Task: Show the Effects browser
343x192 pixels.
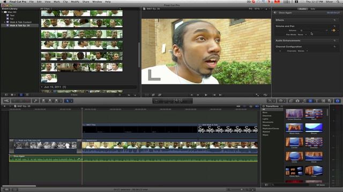Action: click(x=291, y=101)
